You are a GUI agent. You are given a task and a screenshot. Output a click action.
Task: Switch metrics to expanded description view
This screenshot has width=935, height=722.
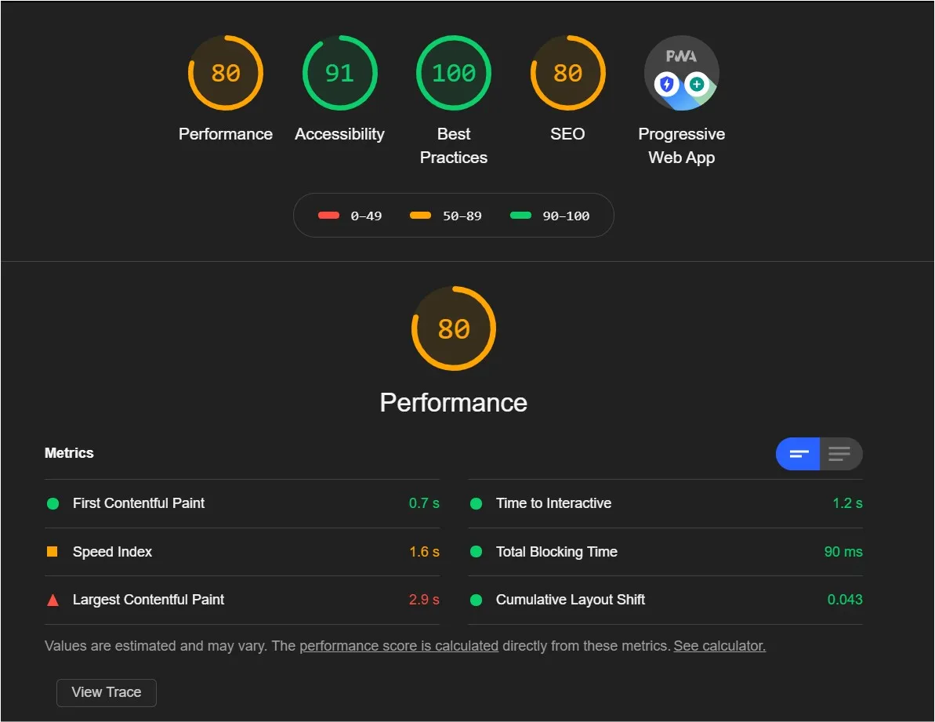[841, 454]
